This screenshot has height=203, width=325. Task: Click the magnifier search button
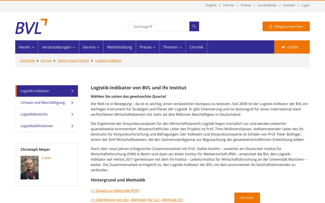194,26
